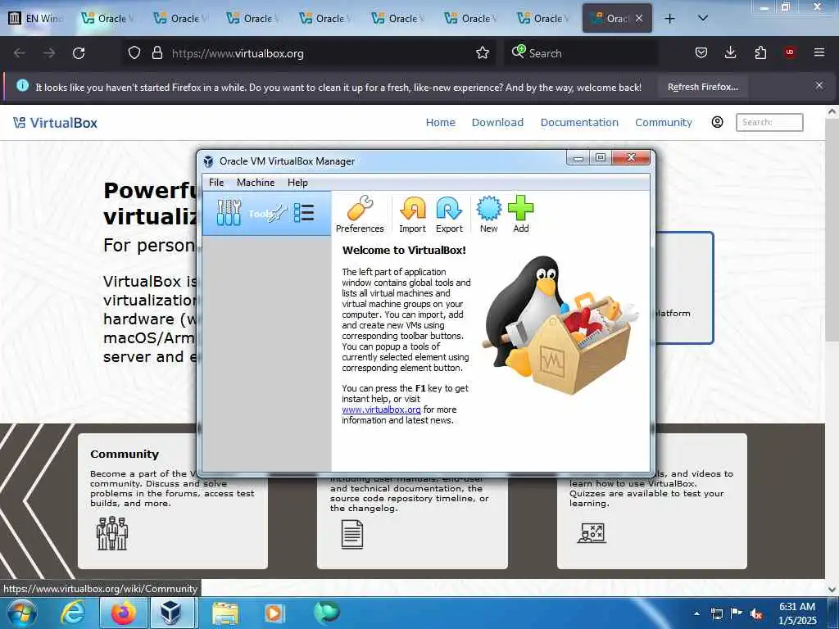Bookmark this page with star icon
This screenshot has width=839, height=629.
tap(482, 53)
